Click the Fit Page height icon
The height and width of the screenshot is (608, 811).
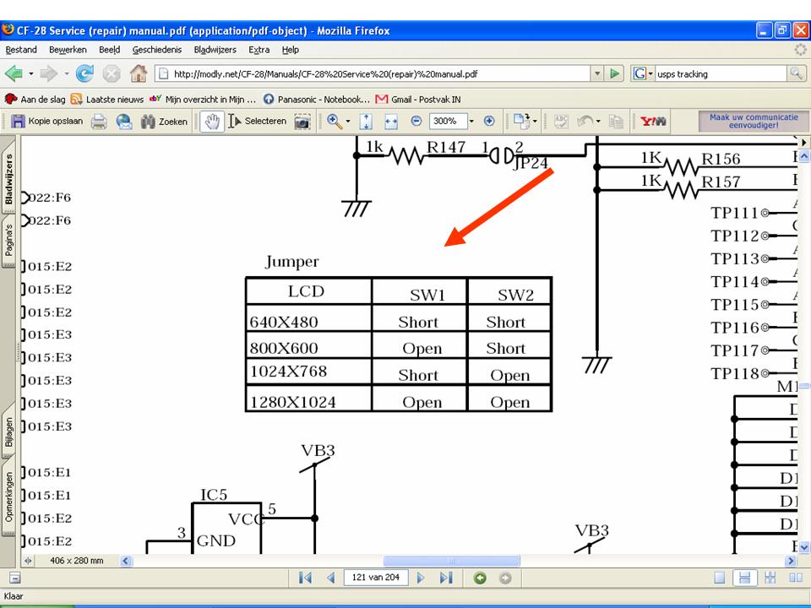[366, 122]
